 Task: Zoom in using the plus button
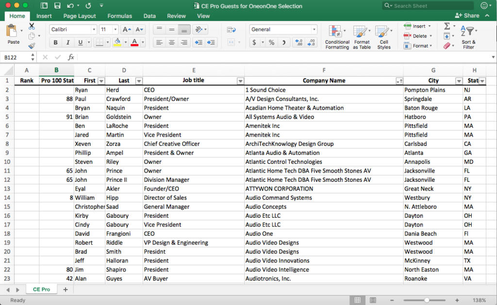(x=457, y=300)
